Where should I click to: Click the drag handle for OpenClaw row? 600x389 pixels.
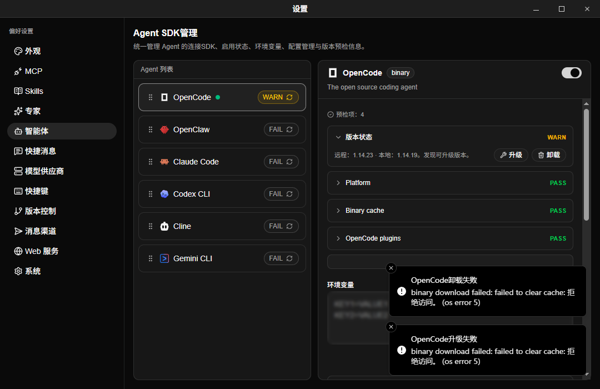[x=151, y=129]
